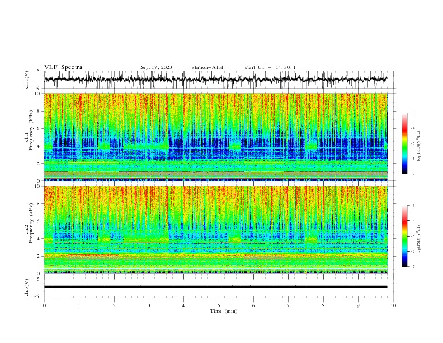Screen dimensions: 443x343
Task: Click time axis tick label "7"
Action: (289, 305)
